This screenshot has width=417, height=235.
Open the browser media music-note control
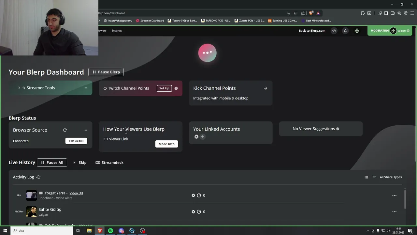tap(380, 13)
